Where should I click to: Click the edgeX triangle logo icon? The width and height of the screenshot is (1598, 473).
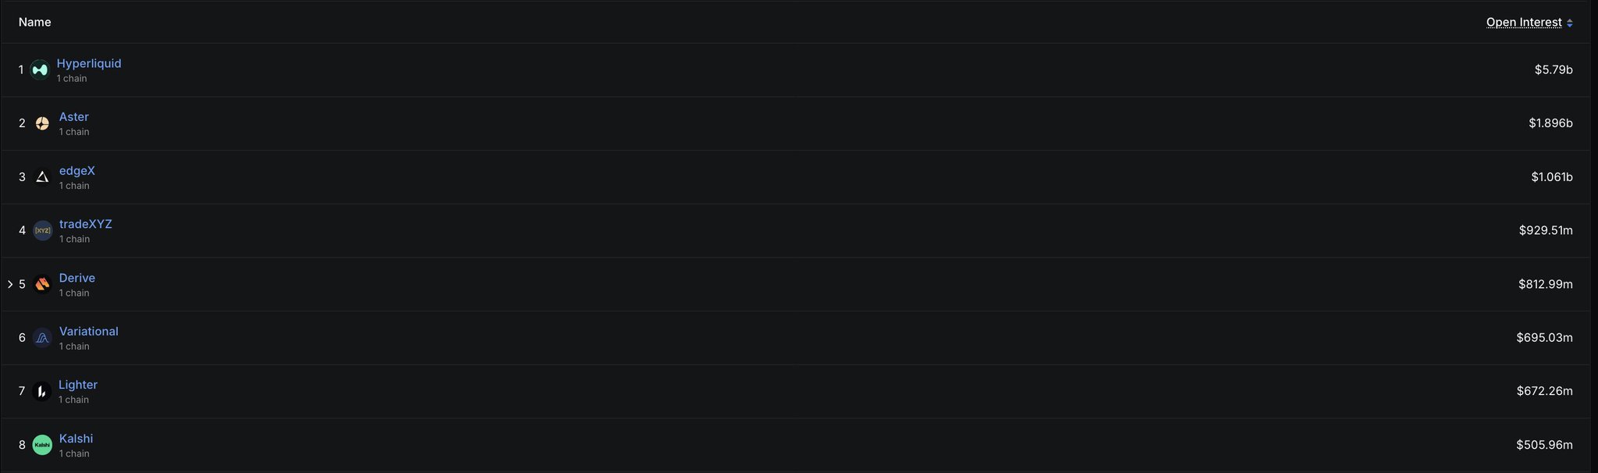click(x=42, y=177)
